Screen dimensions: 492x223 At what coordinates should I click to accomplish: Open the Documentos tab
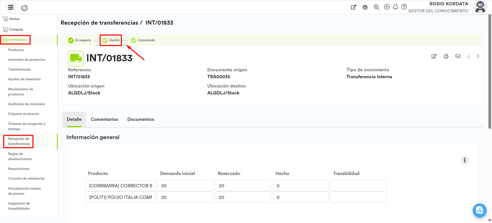pos(140,119)
